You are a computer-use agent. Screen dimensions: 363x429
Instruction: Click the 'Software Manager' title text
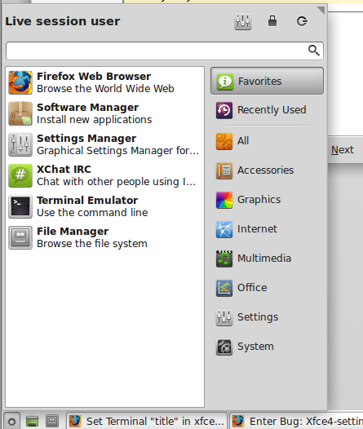pyautogui.click(x=87, y=108)
